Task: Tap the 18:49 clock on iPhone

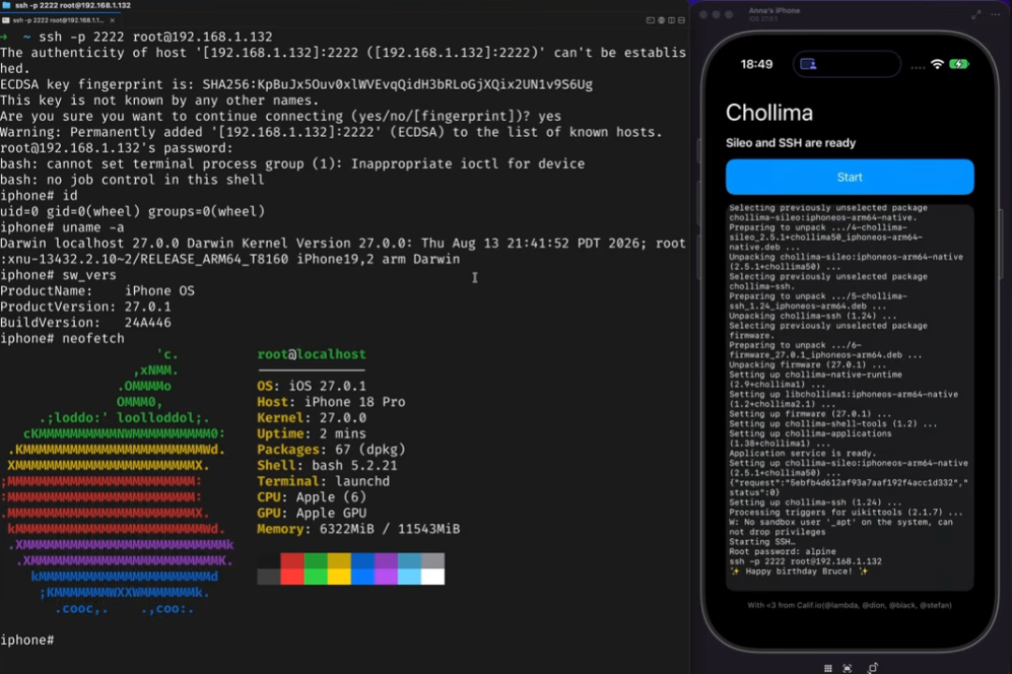Action: coord(756,64)
